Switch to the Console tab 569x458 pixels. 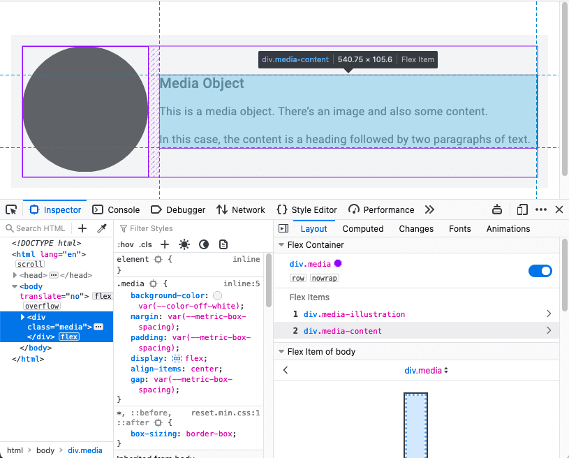tap(116, 209)
